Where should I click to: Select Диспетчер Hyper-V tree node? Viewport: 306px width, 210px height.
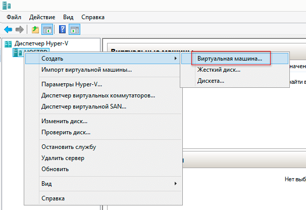(x=41, y=43)
